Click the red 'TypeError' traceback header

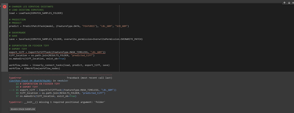pyautogui.click(x=15, y=78)
